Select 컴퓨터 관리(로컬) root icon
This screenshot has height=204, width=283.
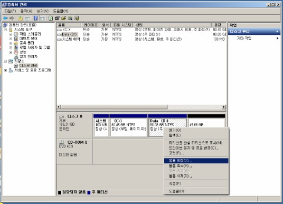[x=6, y=25]
